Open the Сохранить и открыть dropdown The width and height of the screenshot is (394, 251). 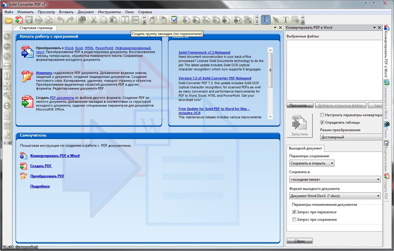[x=312, y=163]
